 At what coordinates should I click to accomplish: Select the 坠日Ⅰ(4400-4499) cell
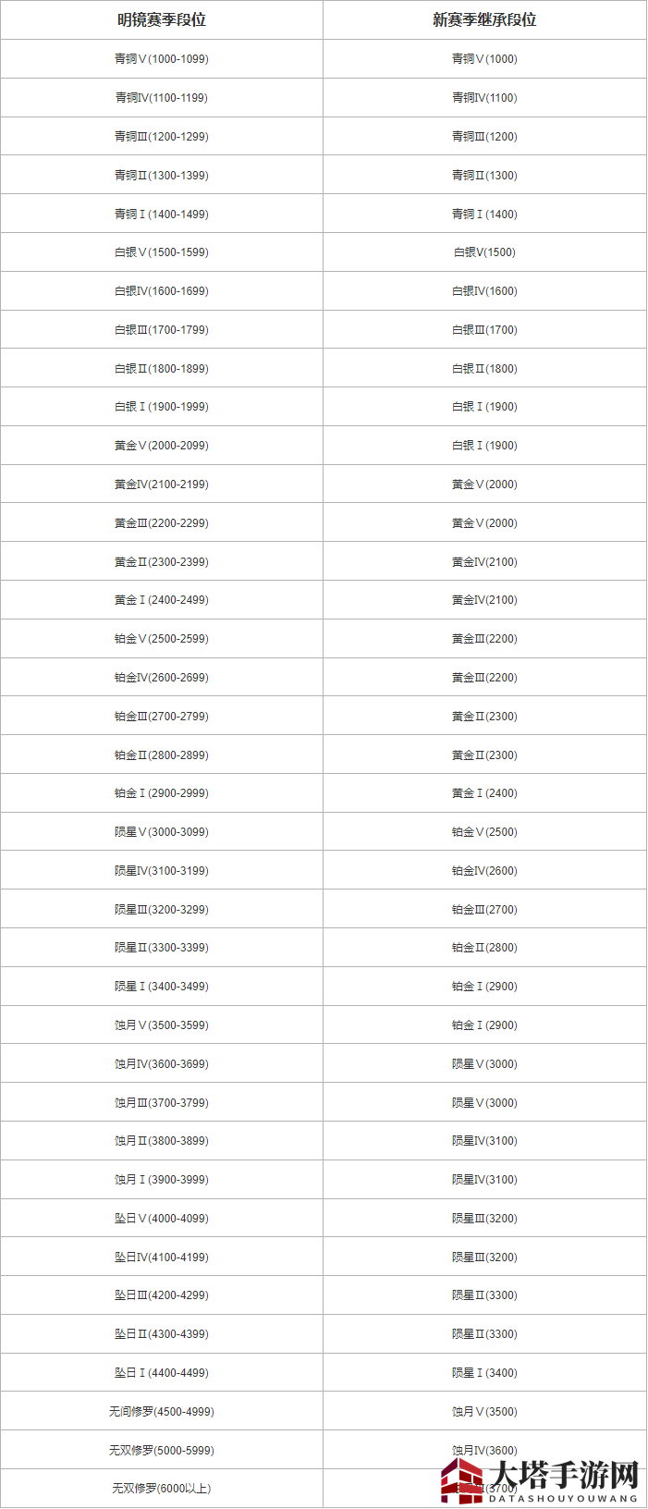tap(162, 1372)
